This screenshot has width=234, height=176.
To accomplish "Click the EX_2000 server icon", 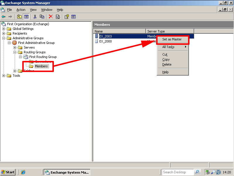I will tap(96, 41).
